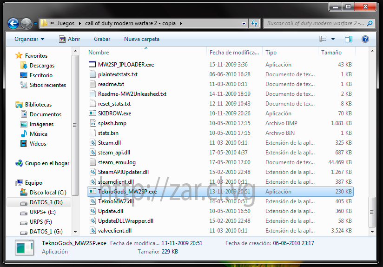Click TeknoGods_MW2SP.exe thumbnail in details pane
This screenshot has width=383, height=267.
[25, 247]
